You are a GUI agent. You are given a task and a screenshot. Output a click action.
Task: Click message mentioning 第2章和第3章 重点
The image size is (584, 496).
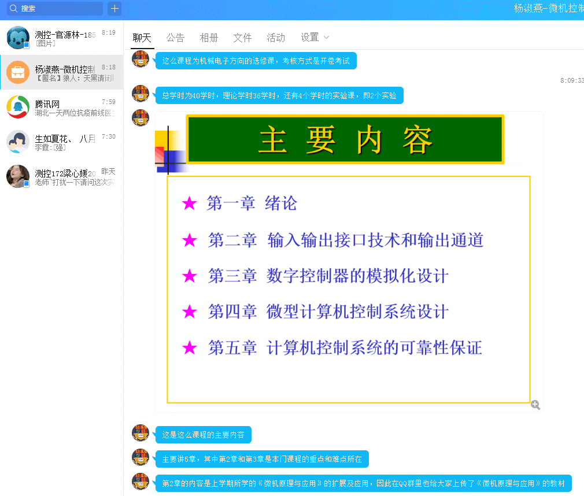click(x=262, y=460)
